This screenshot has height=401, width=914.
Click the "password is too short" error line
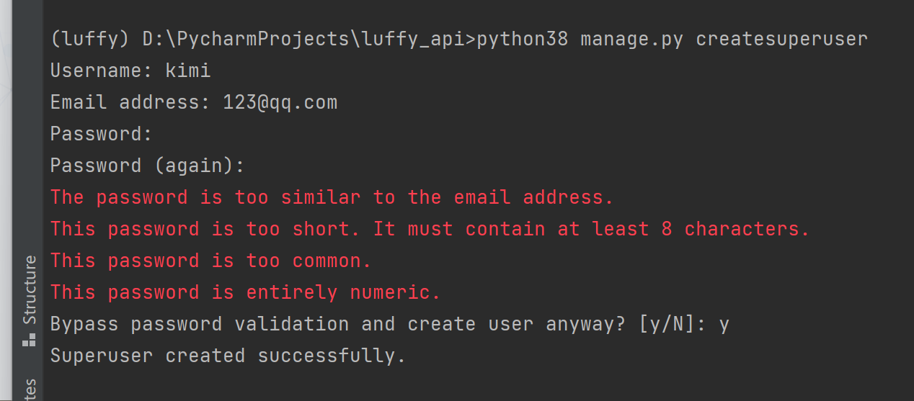[430, 229]
